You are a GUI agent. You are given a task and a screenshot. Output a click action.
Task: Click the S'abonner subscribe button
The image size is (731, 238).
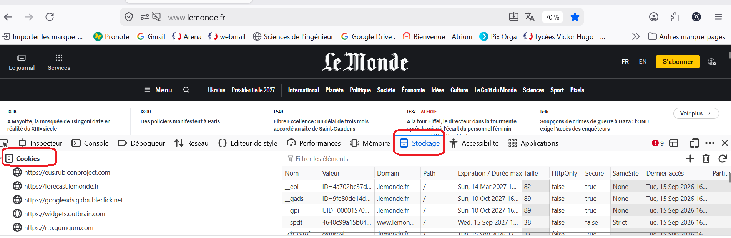point(678,62)
